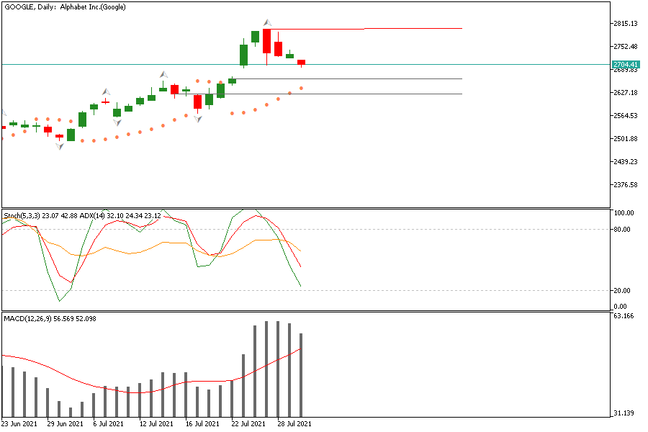Click the 2815.13 price scale label
The height and width of the screenshot is (432, 648).
pos(625,24)
